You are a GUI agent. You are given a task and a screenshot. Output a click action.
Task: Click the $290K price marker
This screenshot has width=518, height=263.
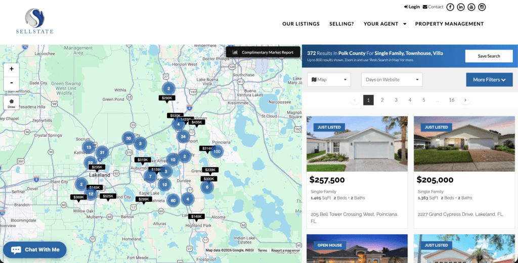click(167, 98)
